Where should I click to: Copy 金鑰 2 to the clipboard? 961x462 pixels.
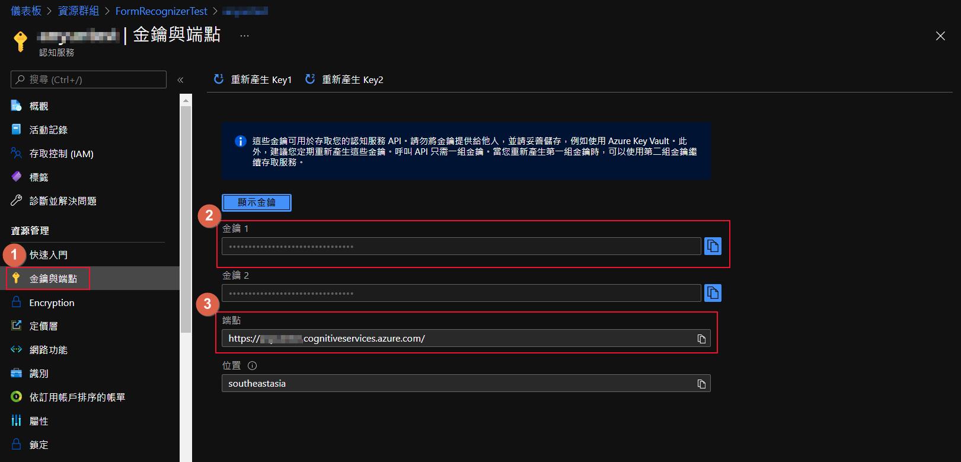[x=713, y=293]
